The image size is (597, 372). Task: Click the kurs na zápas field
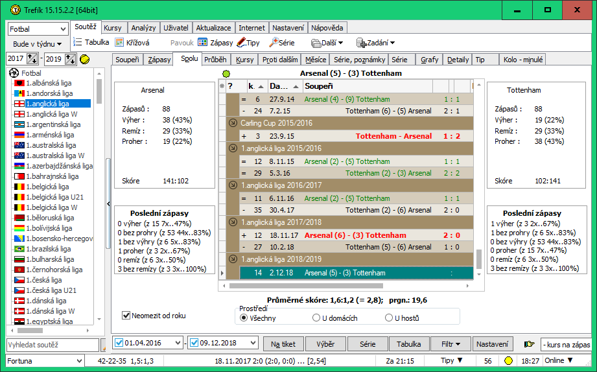(566, 345)
